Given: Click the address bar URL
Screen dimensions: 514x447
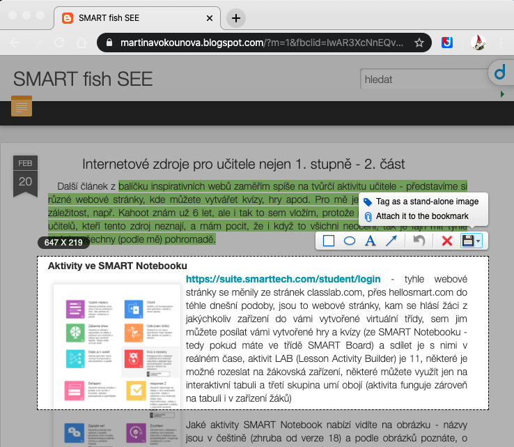Looking at the screenshot, I should point(262,43).
